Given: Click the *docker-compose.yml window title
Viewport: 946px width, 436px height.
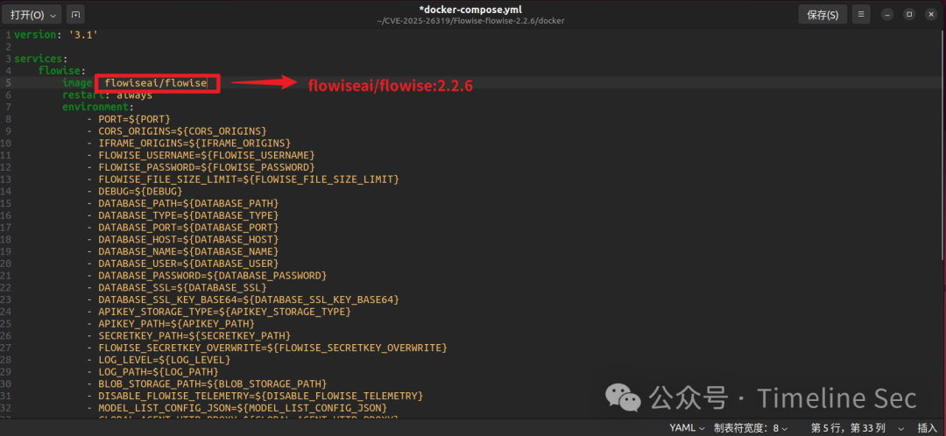Looking at the screenshot, I should (470, 10).
